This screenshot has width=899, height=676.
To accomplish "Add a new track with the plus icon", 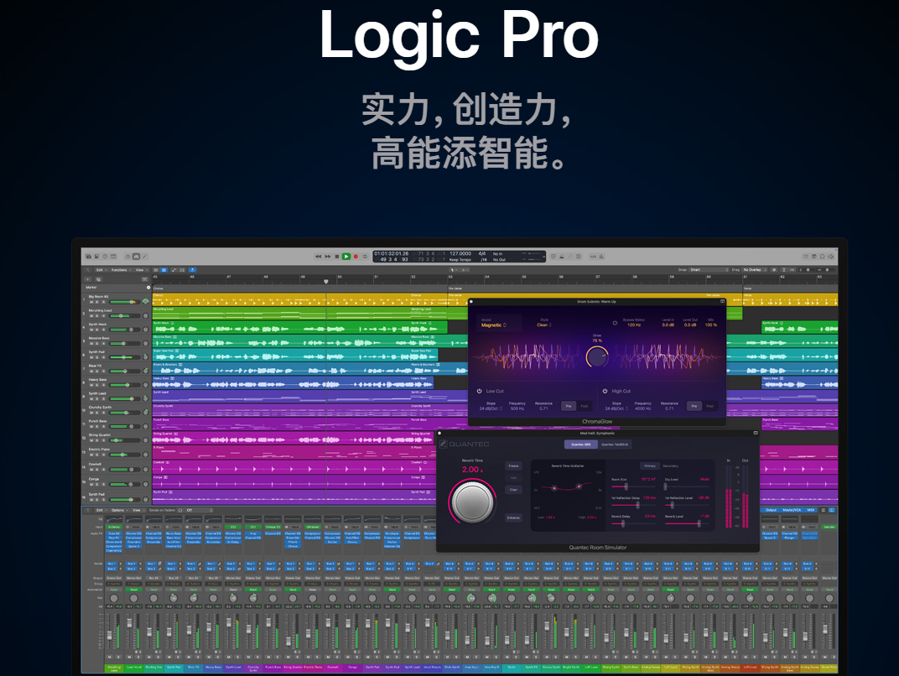I will (88, 279).
